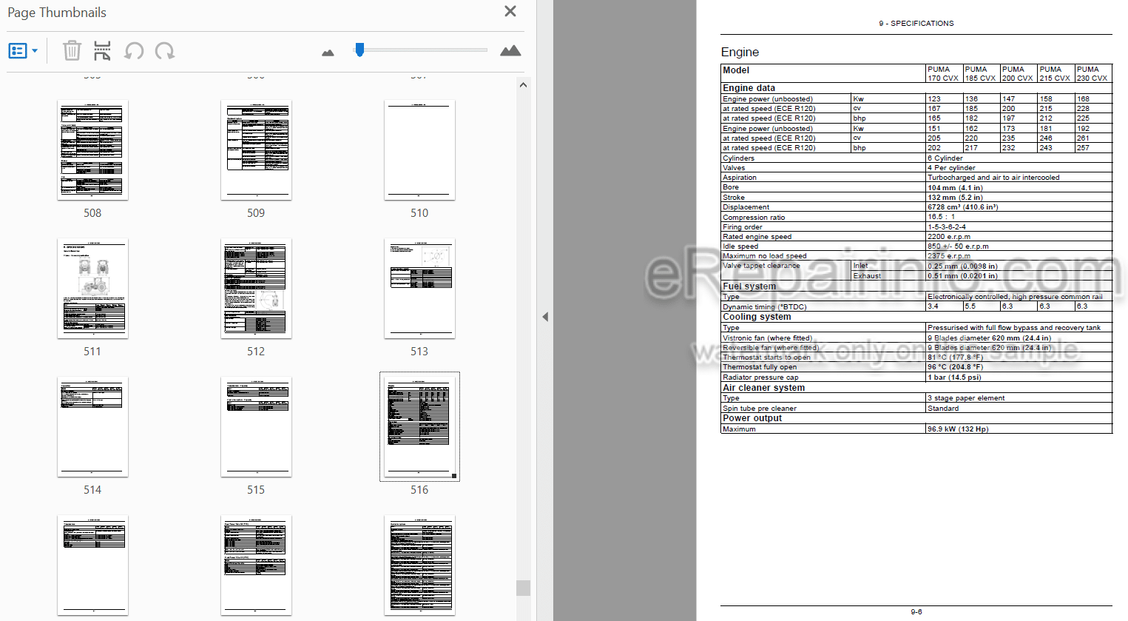Click the insert/extract pages icon

[x=102, y=50]
